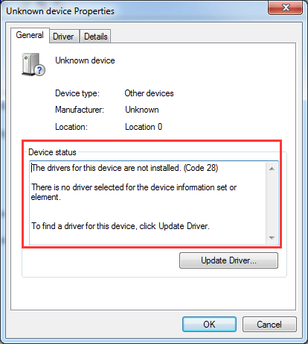Screen dimensions: 308x344
Task: Click the Unknown device name label
Action: coord(85,60)
